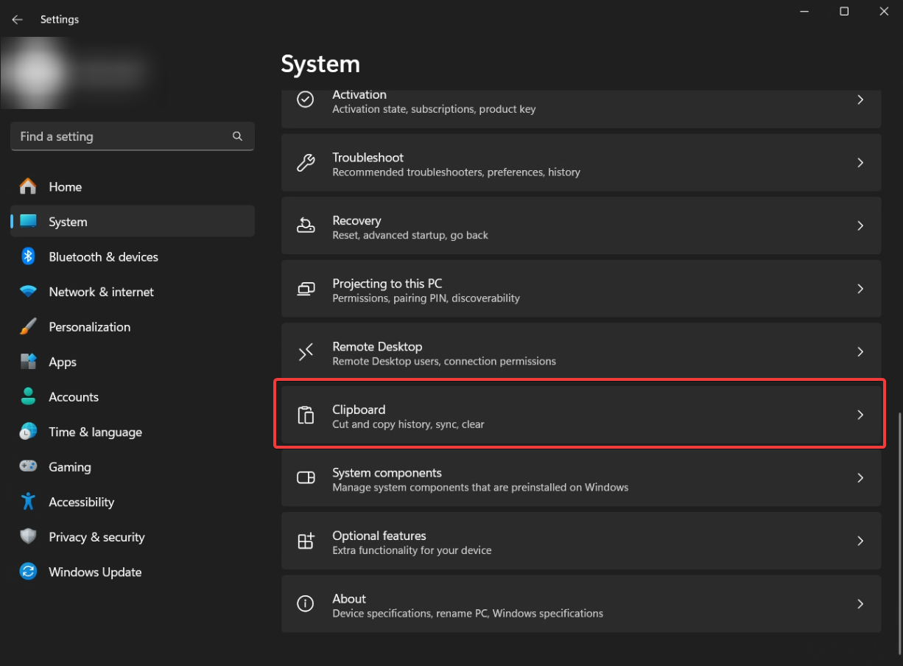Click the Accessibility figure icon
Viewport: 903px width, 666px height.
pyautogui.click(x=28, y=502)
